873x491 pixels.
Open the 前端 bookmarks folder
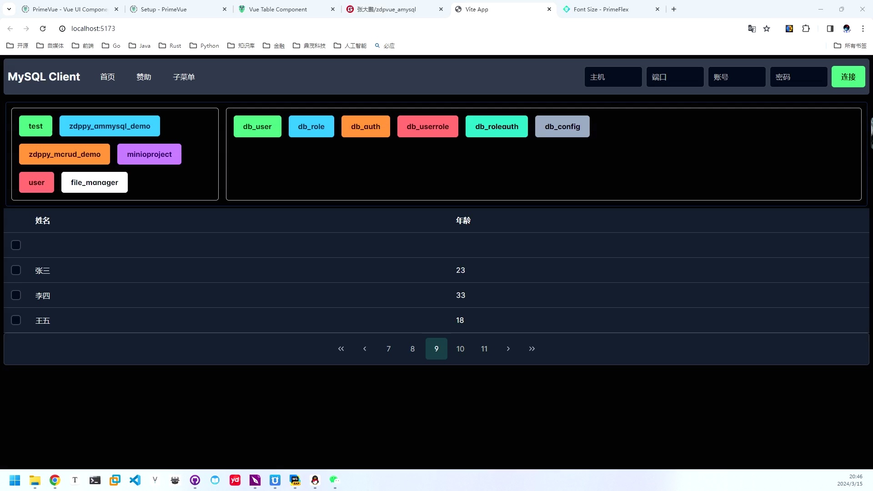[x=82, y=45]
